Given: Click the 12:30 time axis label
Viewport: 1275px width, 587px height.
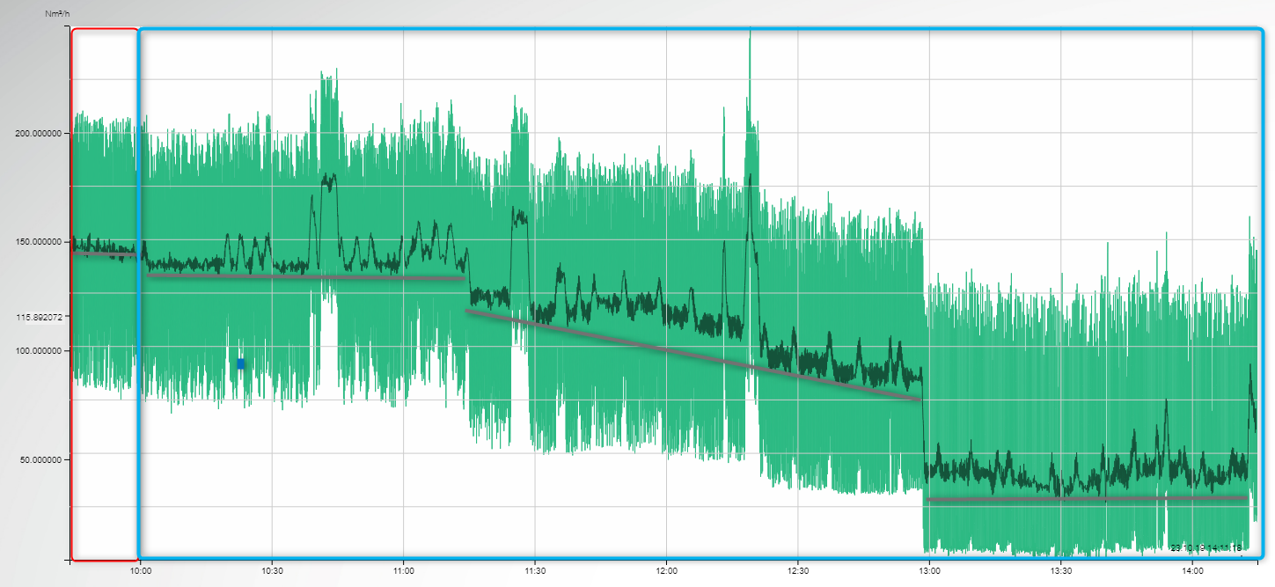Looking at the screenshot, I should click(798, 571).
